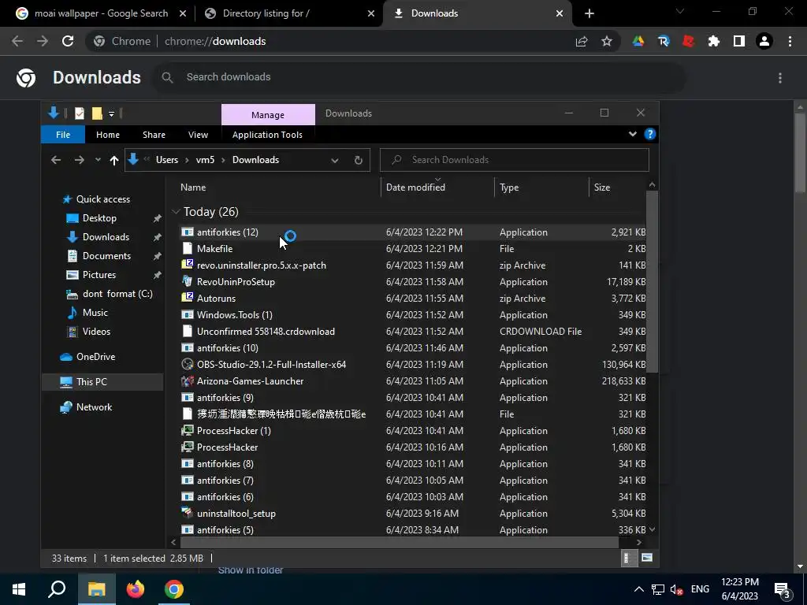This screenshot has width=807, height=605.
Task: Click the vm5 breadcrumb segment
Action: [x=205, y=160]
